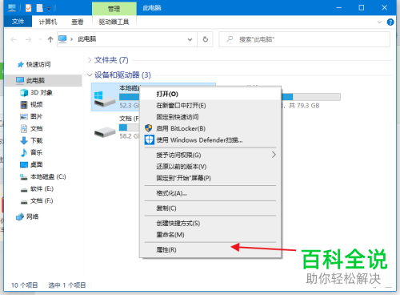Screen dimensions: 400x295
Task: Collapse the 设备和驱动器 (3) group
Action: click(x=90, y=75)
